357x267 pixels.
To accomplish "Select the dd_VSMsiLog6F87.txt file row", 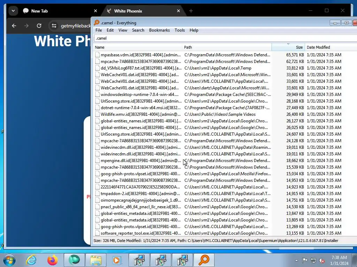I will 225,68.
